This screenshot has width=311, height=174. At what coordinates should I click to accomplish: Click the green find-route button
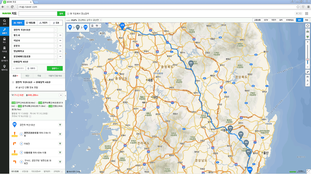click(x=55, y=68)
